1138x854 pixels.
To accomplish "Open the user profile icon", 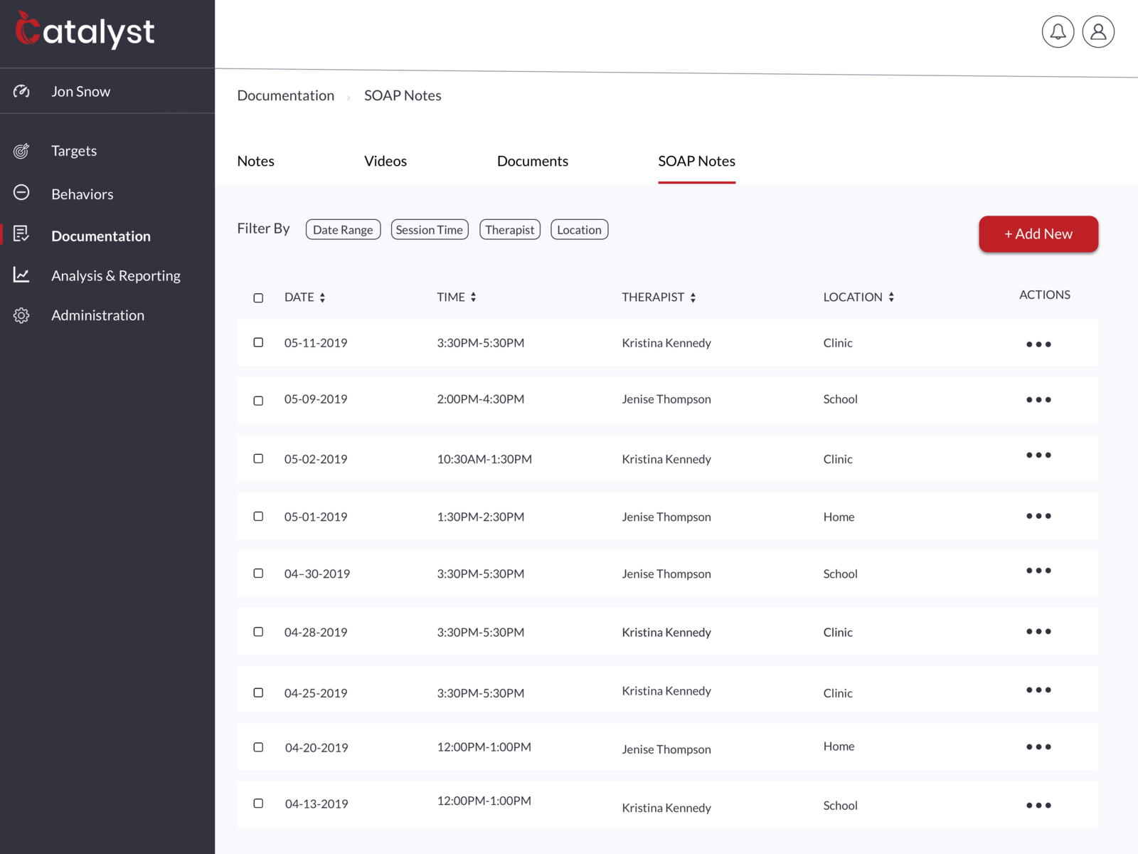I will coord(1097,31).
